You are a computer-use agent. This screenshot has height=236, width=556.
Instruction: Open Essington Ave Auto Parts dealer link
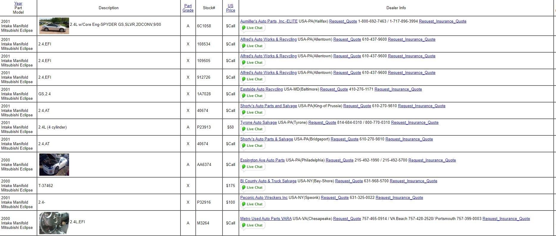[262, 160]
